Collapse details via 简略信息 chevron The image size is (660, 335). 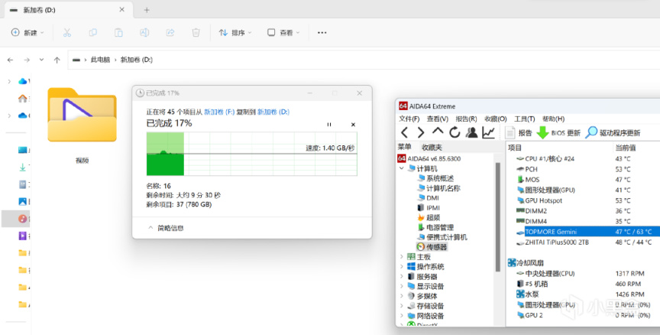pos(150,228)
